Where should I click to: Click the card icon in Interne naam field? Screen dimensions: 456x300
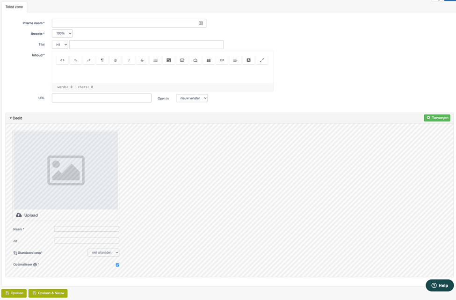click(201, 23)
